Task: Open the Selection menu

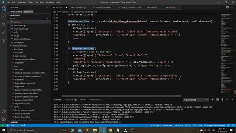Action: [22, 3]
